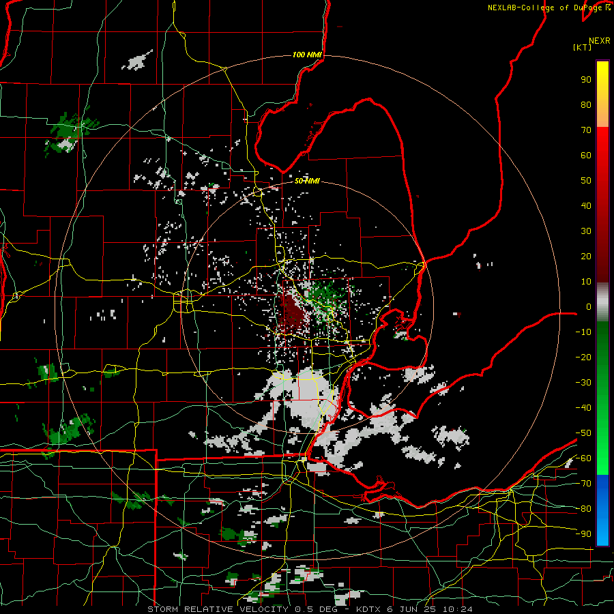Click the 100 NMI range ring label
Screen dimensions: 614x614
307,55
